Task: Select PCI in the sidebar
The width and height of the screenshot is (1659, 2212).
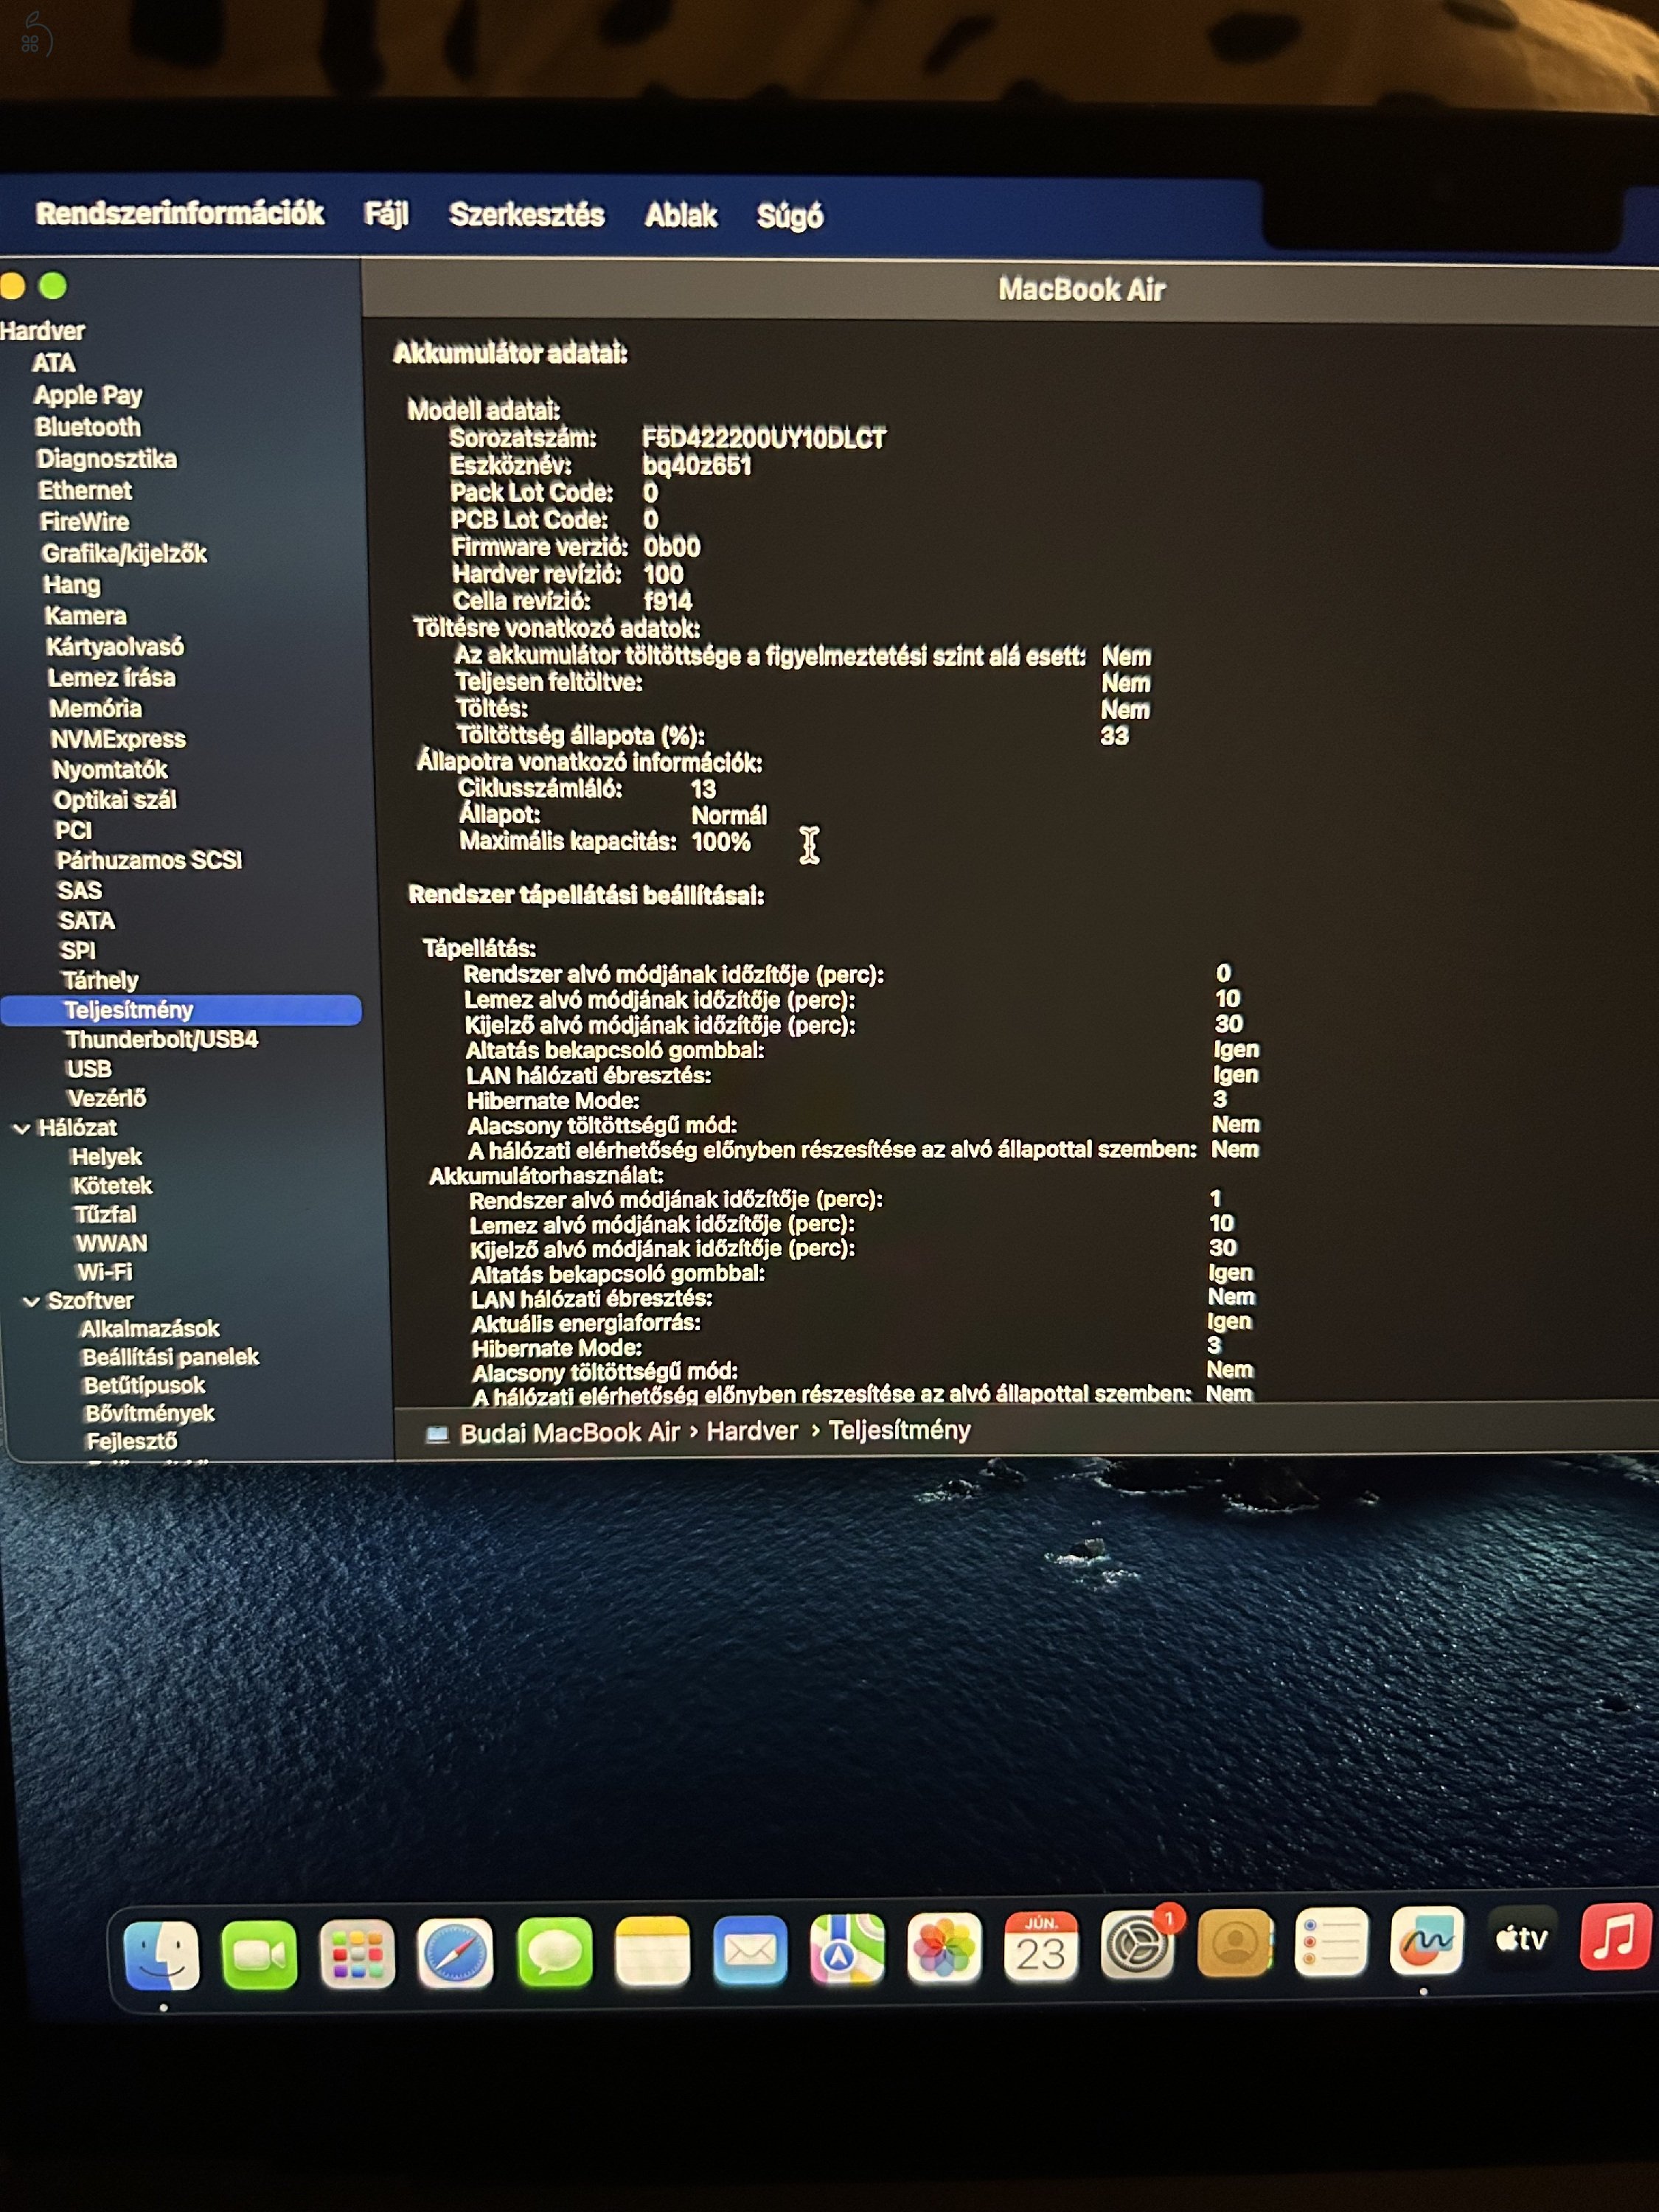Action: coord(73,831)
